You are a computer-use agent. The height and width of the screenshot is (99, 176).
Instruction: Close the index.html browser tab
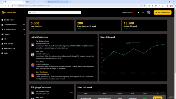coord(67,2)
